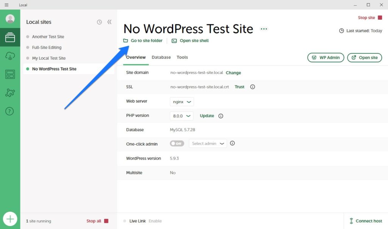Image resolution: width=388 pixels, height=229 pixels.
Task: Add a new site with plus button
Action: pos(10,219)
